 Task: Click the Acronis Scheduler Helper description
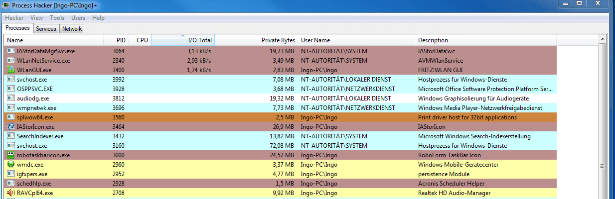click(x=453, y=183)
